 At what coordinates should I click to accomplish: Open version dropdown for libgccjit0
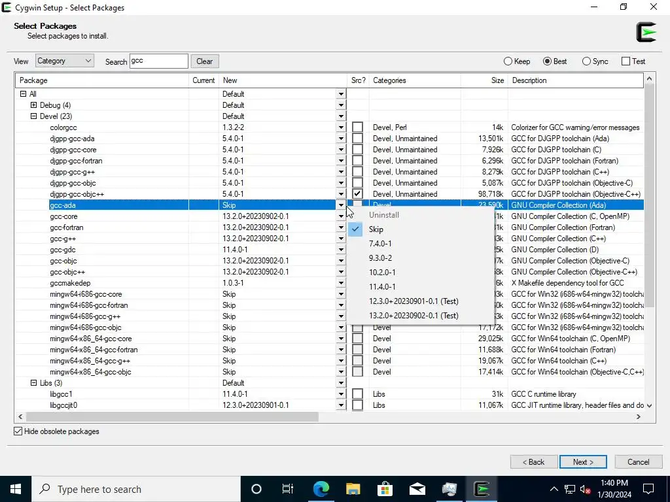[341, 405]
